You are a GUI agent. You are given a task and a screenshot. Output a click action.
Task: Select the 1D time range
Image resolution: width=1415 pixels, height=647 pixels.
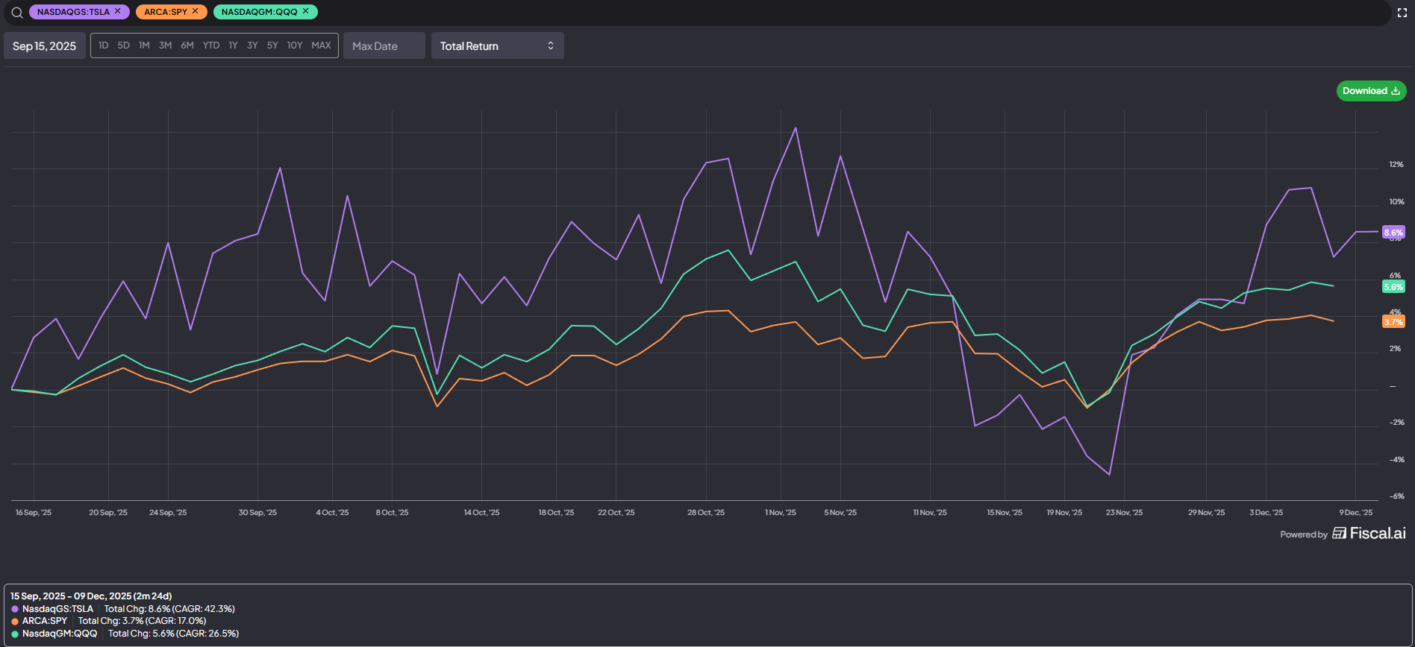(x=104, y=45)
